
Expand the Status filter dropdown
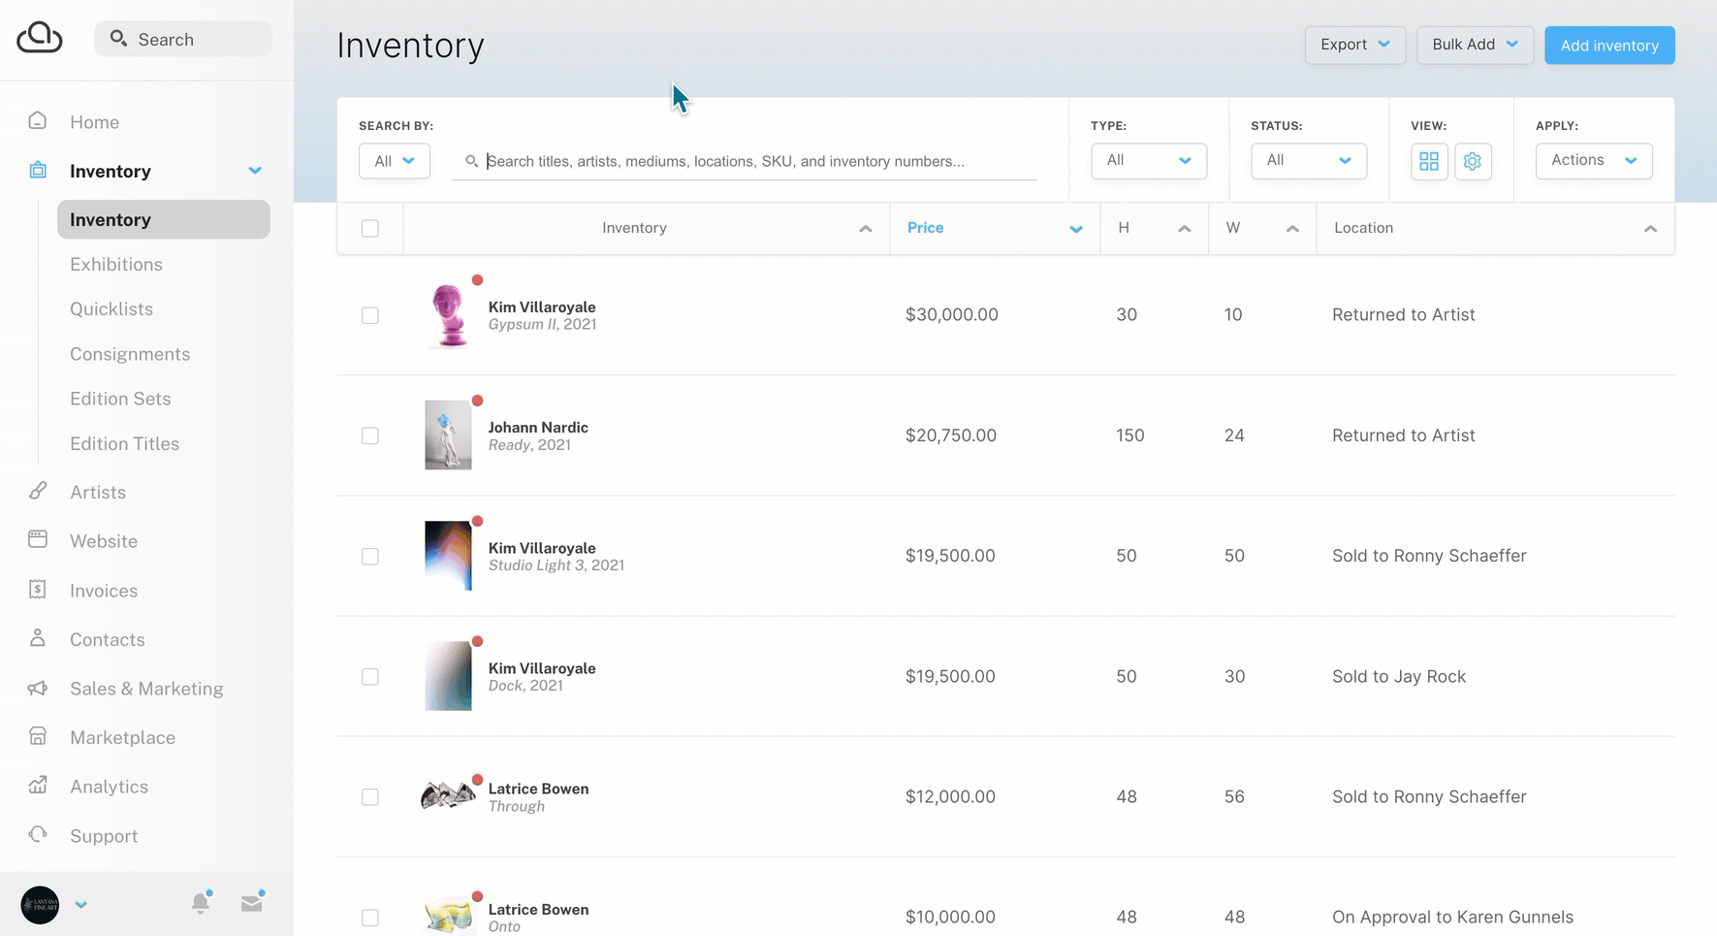point(1308,161)
